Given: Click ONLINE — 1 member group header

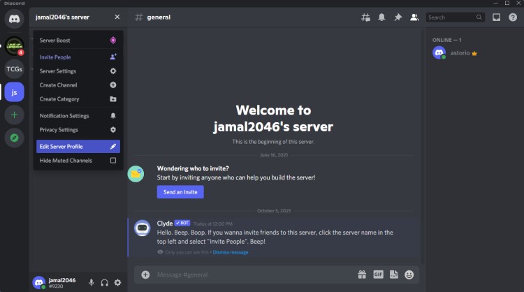Looking at the screenshot, I should coord(447,40).
